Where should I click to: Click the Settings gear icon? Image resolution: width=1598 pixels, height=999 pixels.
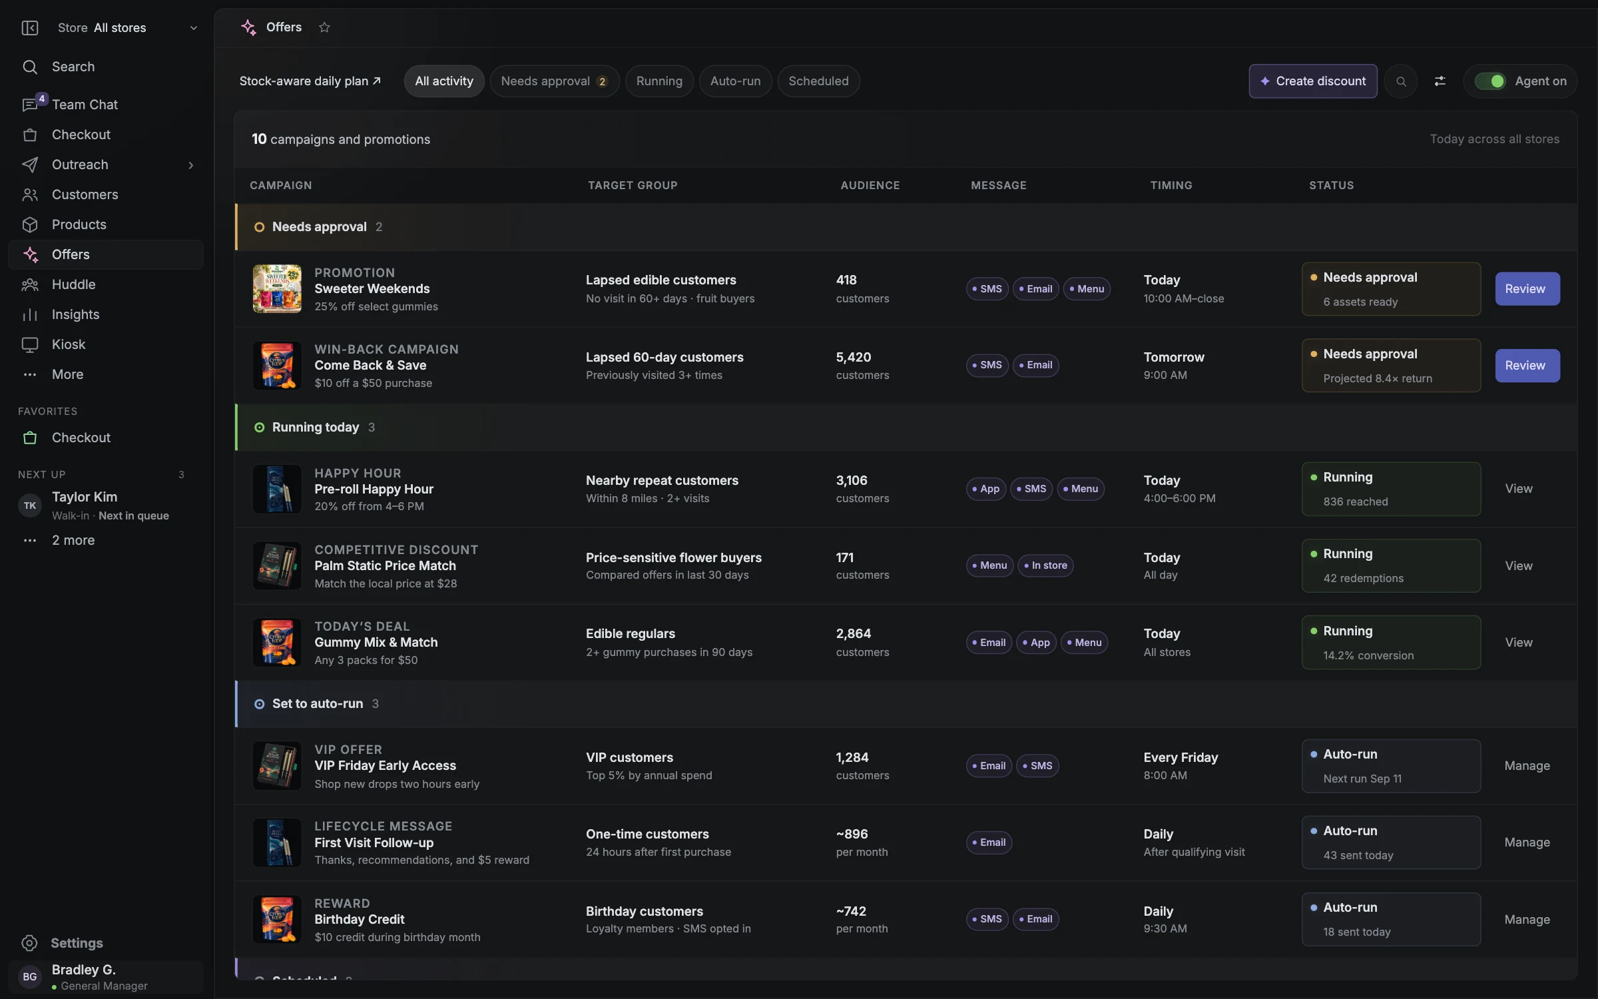click(29, 943)
